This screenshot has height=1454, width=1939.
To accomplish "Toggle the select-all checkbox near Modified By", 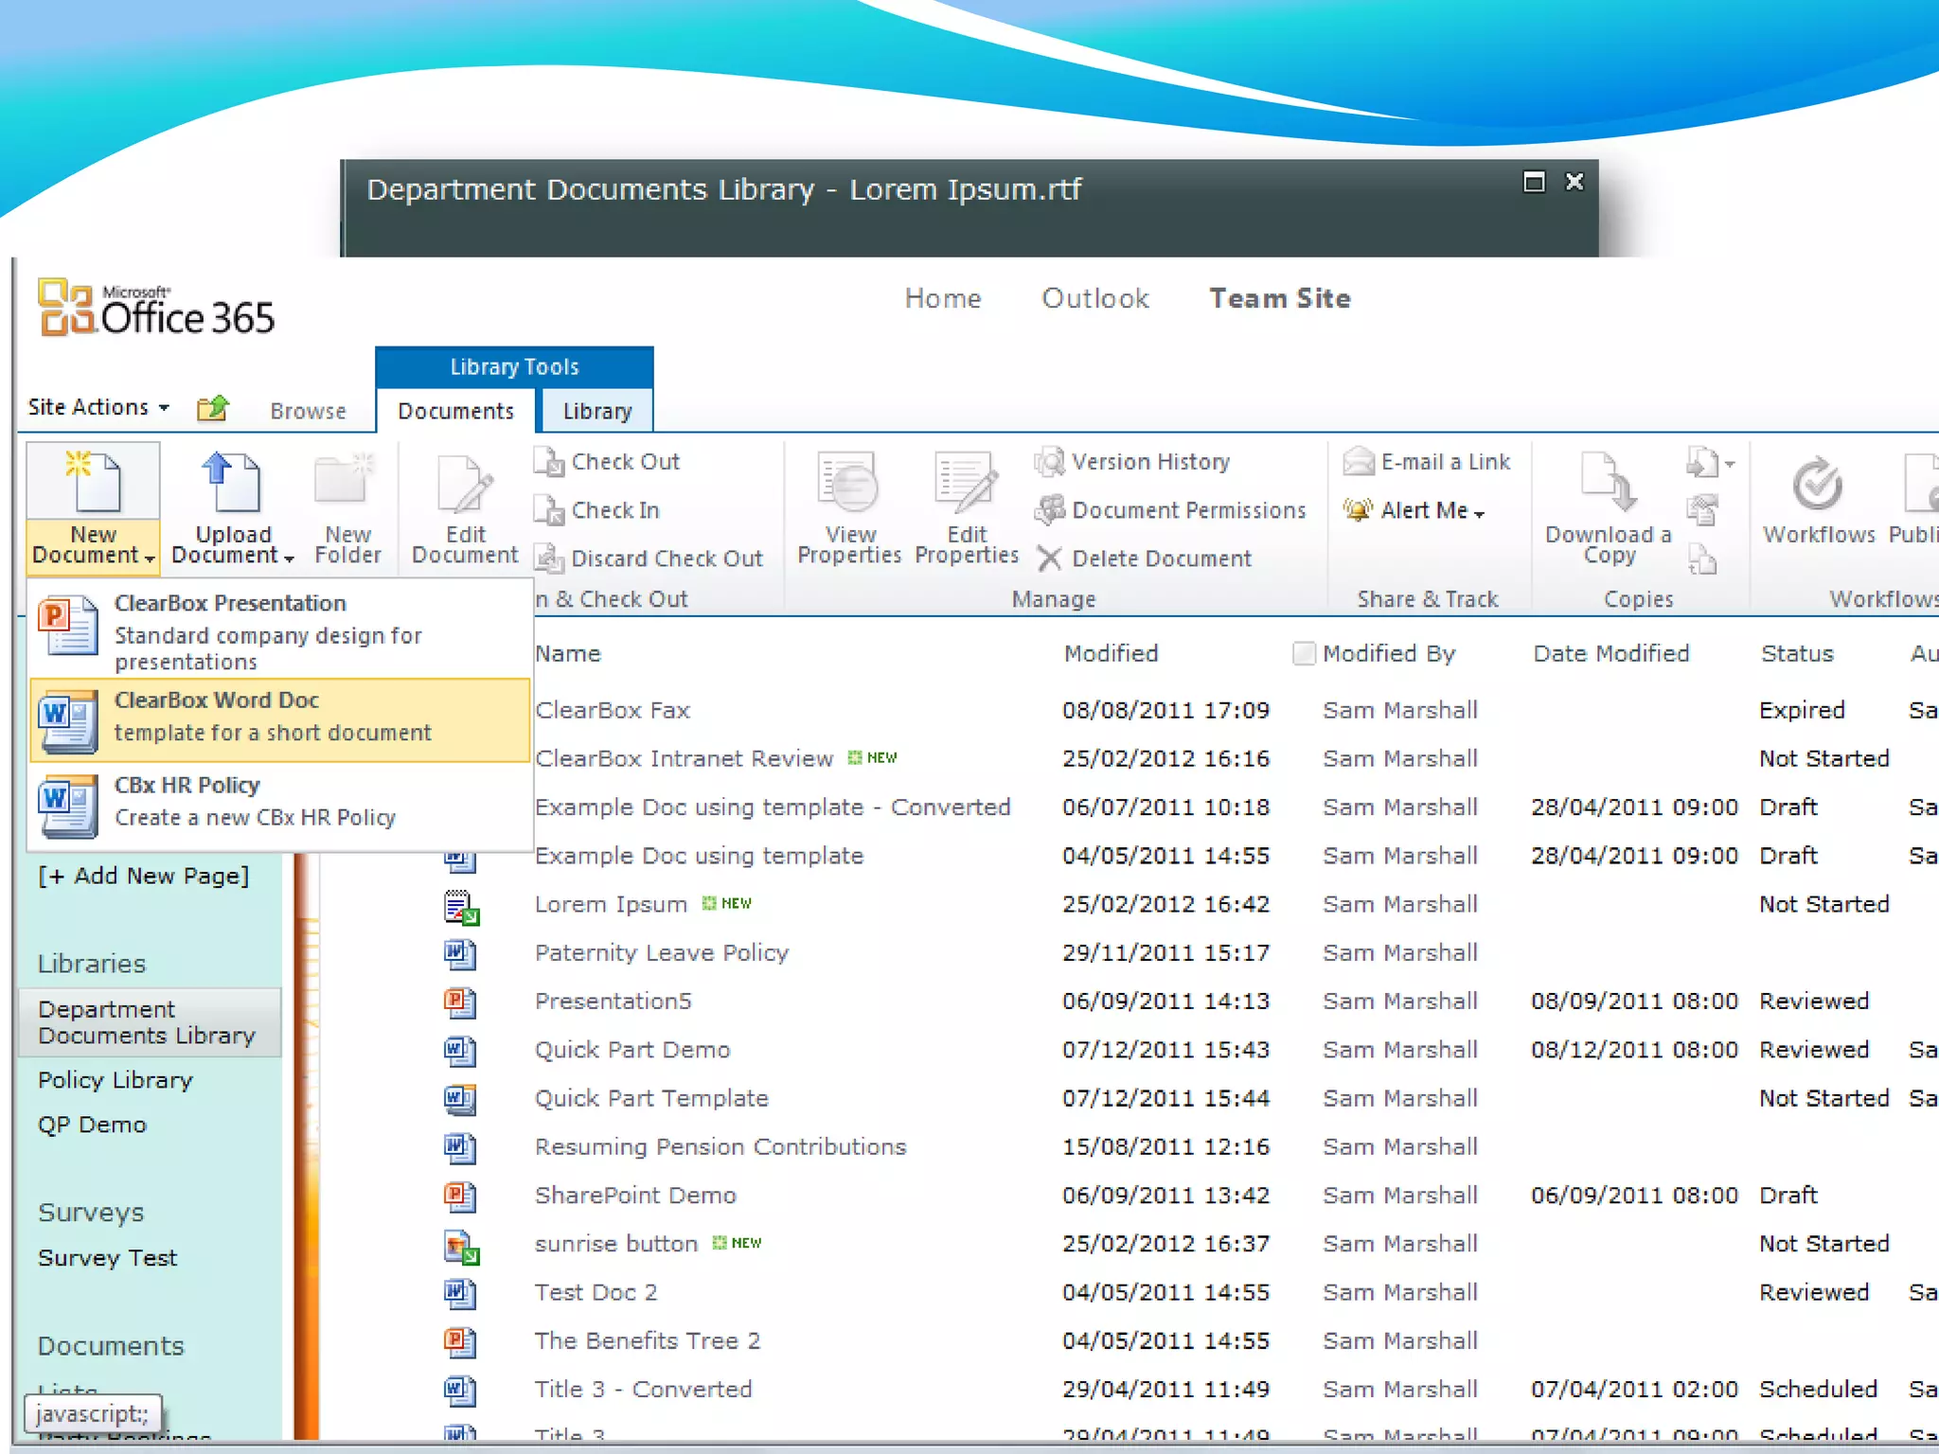I will (x=1304, y=653).
